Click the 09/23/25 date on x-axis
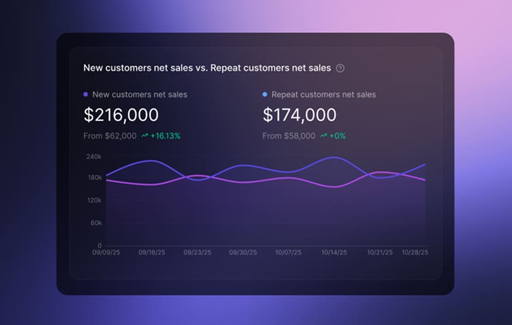Viewport: 512px width, 325px height. point(197,253)
